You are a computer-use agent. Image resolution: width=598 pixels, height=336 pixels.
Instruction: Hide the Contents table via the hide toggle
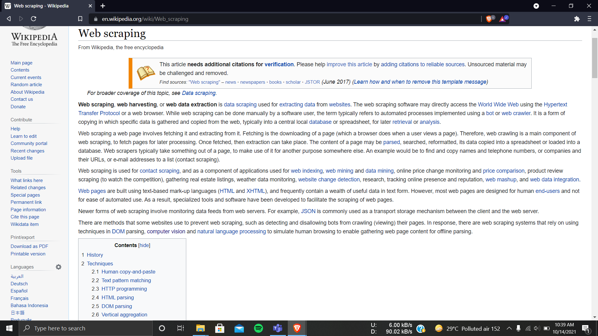pos(144,245)
